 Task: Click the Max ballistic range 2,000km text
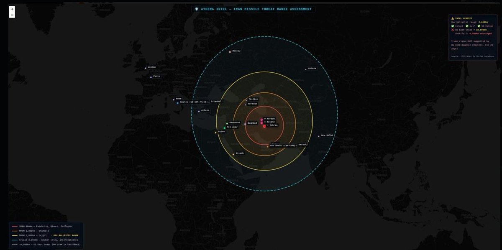pos(469,22)
